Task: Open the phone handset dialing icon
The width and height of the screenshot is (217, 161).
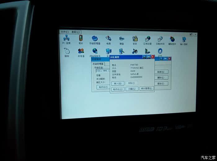Action: [x=147, y=51]
